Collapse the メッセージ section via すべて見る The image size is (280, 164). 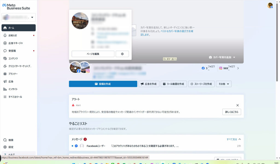[234, 139]
